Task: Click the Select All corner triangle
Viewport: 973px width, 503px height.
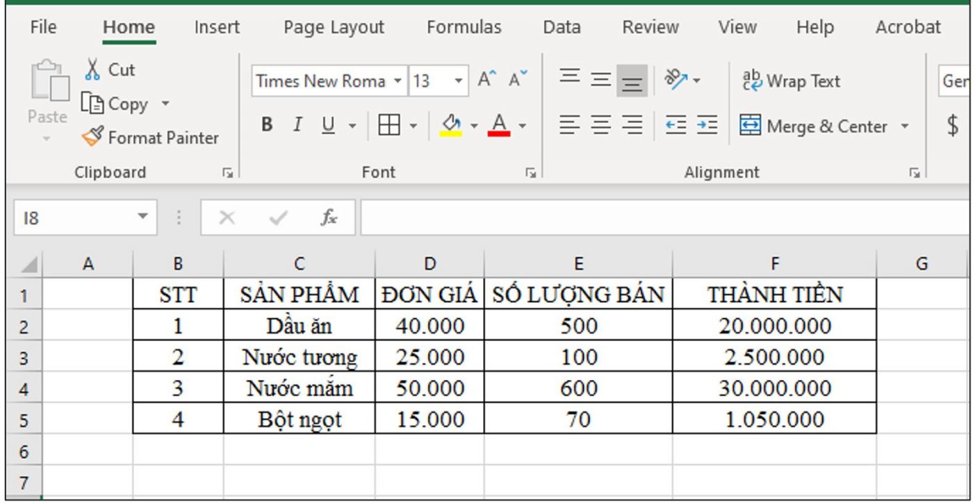Action: tap(28, 265)
